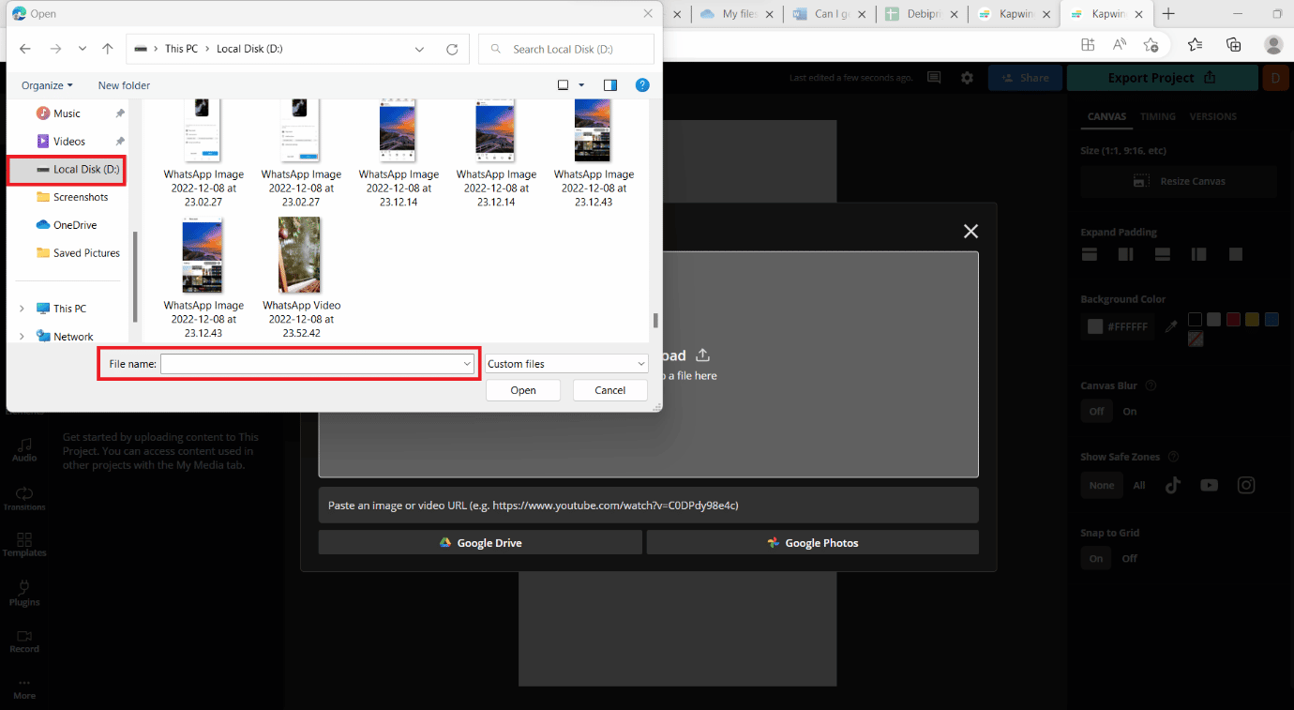Refresh the Local Disk (D:) folder
The height and width of the screenshot is (710, 1294).
[x=452, y=49]
